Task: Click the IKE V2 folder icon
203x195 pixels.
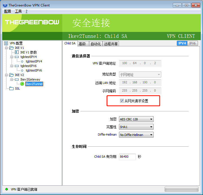Action: [12, 75]
